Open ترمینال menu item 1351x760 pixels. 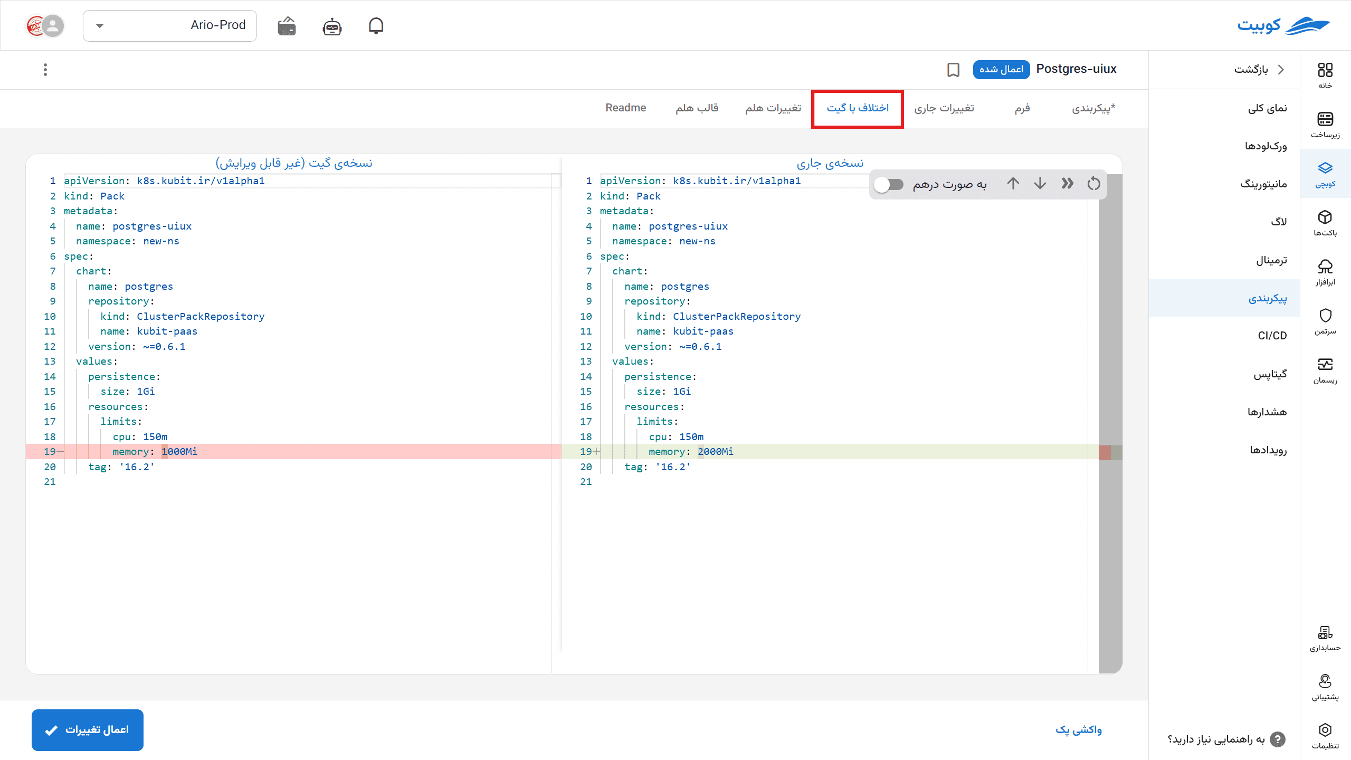click(x=1224, y=260)
